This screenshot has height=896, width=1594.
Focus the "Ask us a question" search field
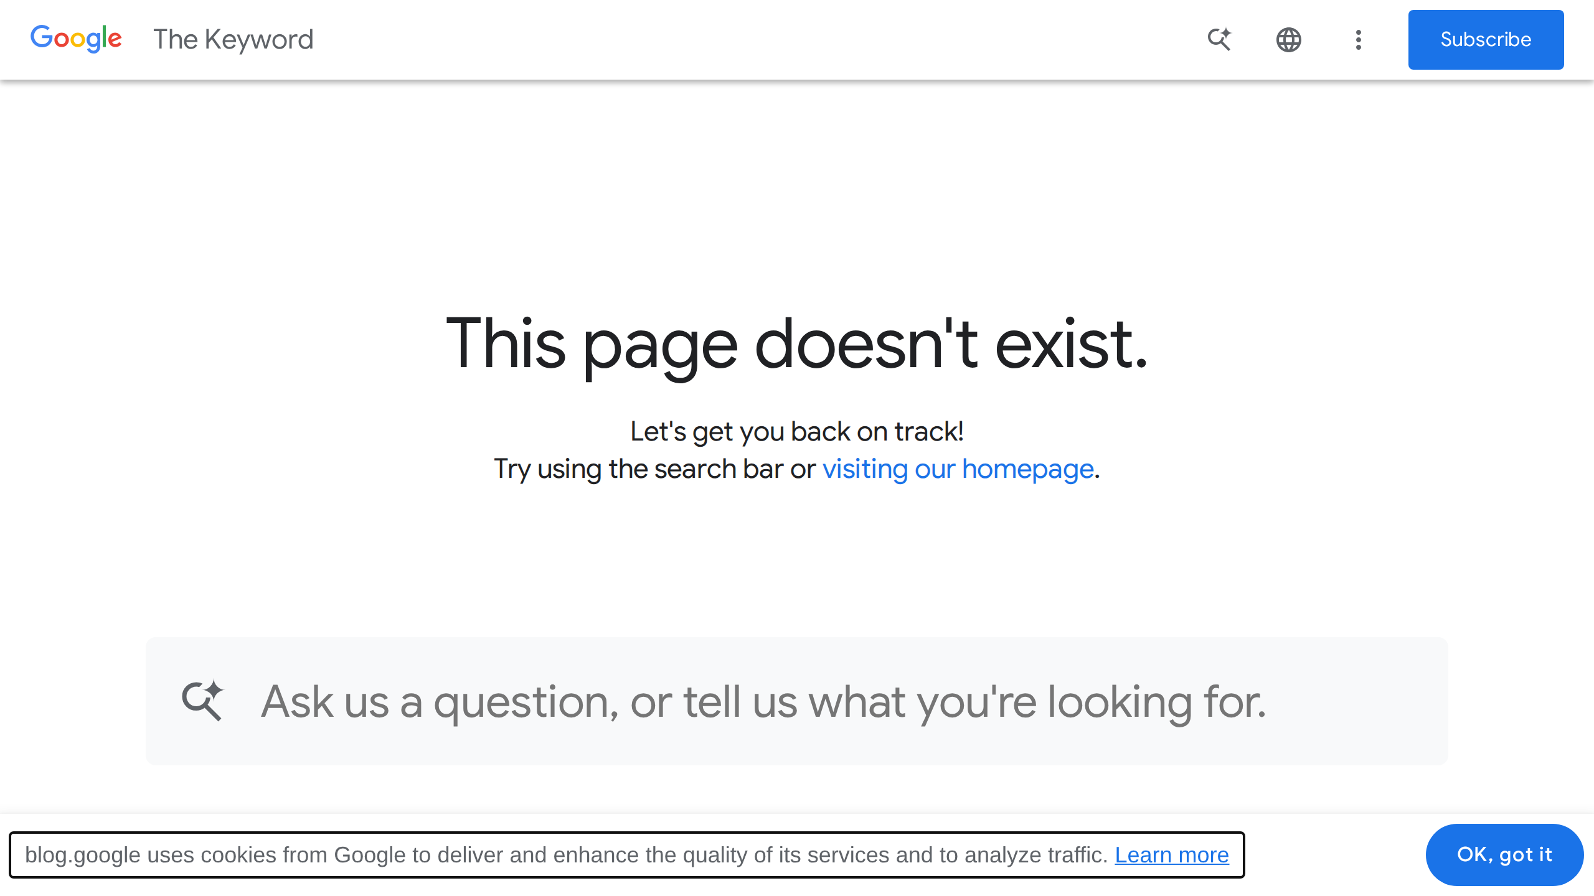(x=763, y=702)
